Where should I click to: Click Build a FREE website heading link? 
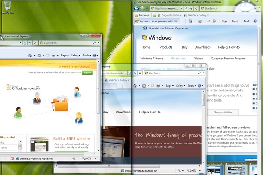[x=71, y=139]
